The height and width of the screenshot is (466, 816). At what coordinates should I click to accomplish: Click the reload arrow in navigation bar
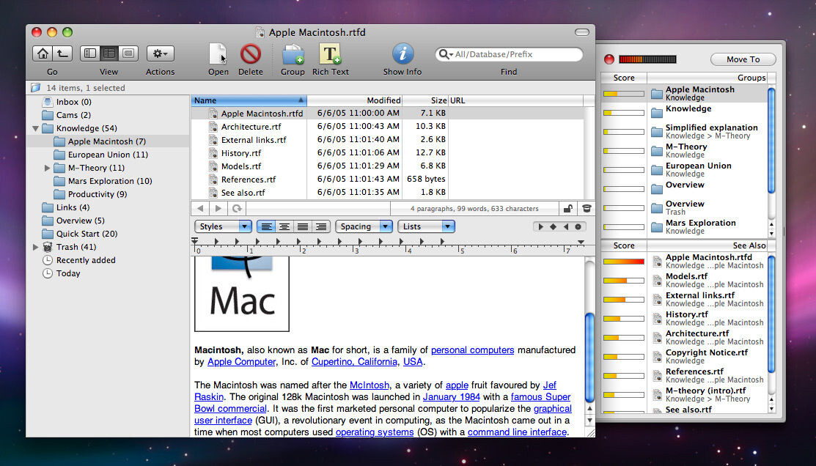coord(237,209)
